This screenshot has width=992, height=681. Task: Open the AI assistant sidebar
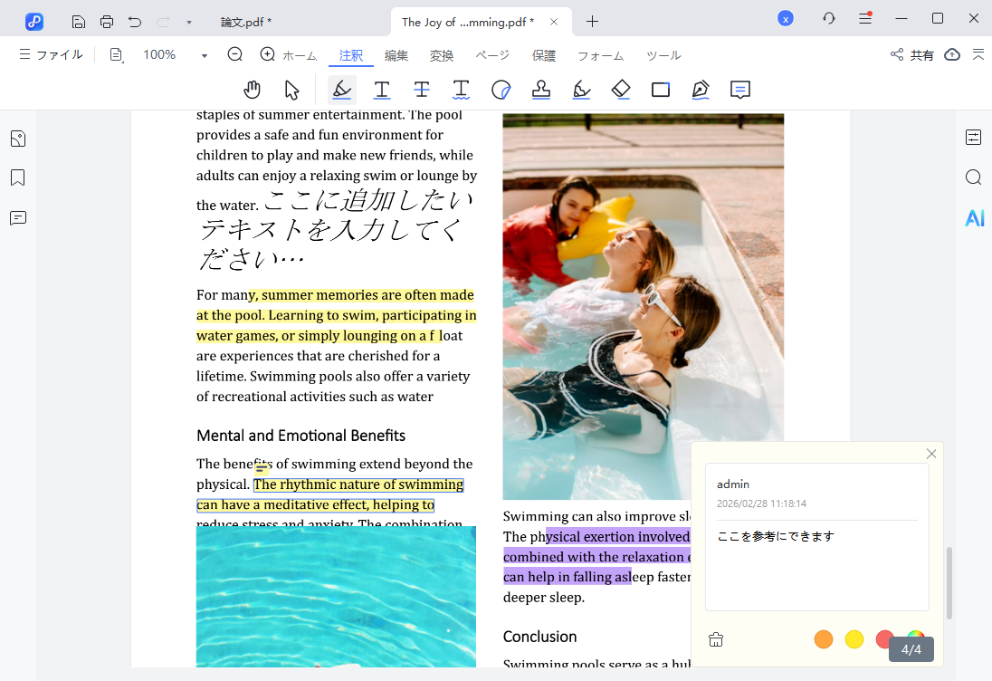[974, 217]
